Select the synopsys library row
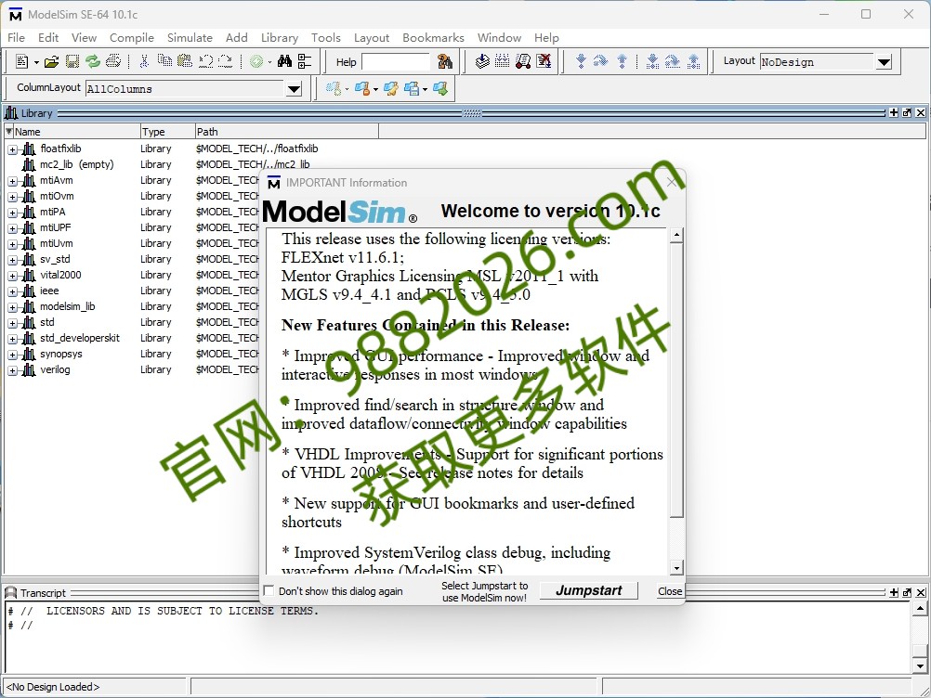Screen dimensions: 931x698 [x=61, y=354]
